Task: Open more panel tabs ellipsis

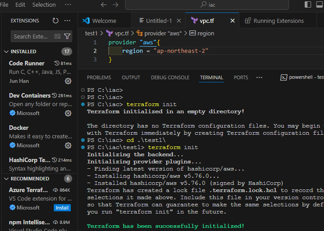Action: (x=259, y=77)
